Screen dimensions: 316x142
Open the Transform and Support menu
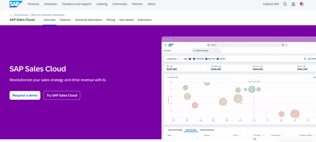[77, 4]
